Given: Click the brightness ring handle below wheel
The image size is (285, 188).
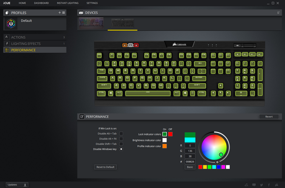Looking at the screenshot, I should click(x=217, y=162).
